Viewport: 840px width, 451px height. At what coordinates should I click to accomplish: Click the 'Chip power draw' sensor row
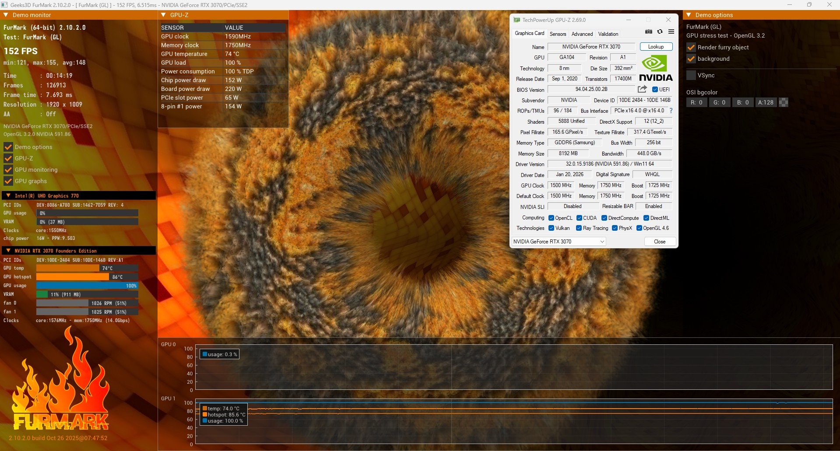click(x=223, y=80)
